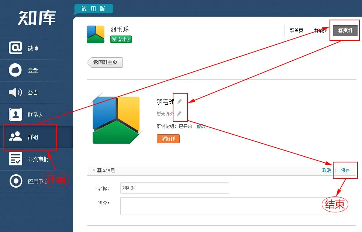Select the 群资料 tab
The width and height of the screenshot is (362, 232).
345,30
